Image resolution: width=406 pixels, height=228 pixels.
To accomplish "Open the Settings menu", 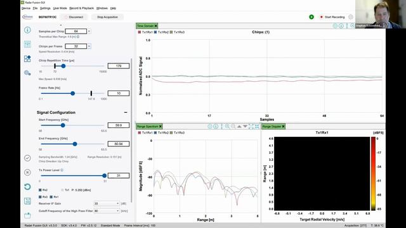I will pos(45,8).
